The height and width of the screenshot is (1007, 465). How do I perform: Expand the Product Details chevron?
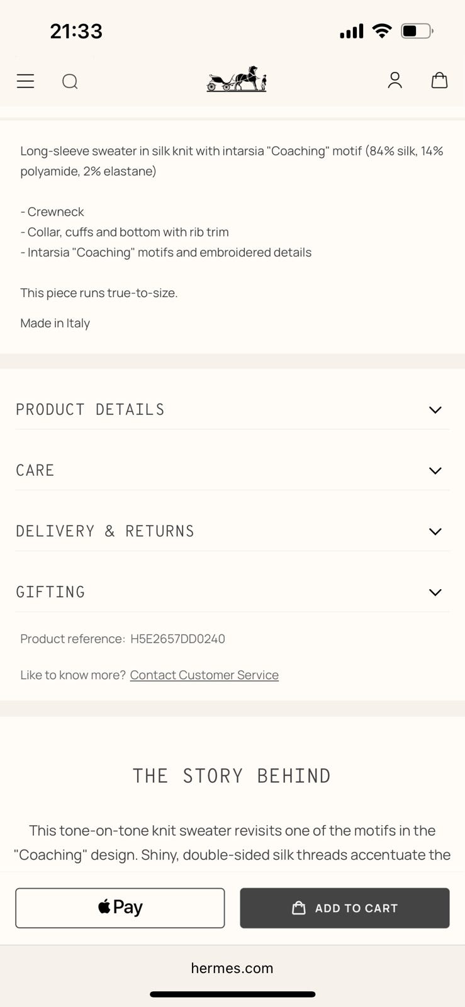click(435, 410)
